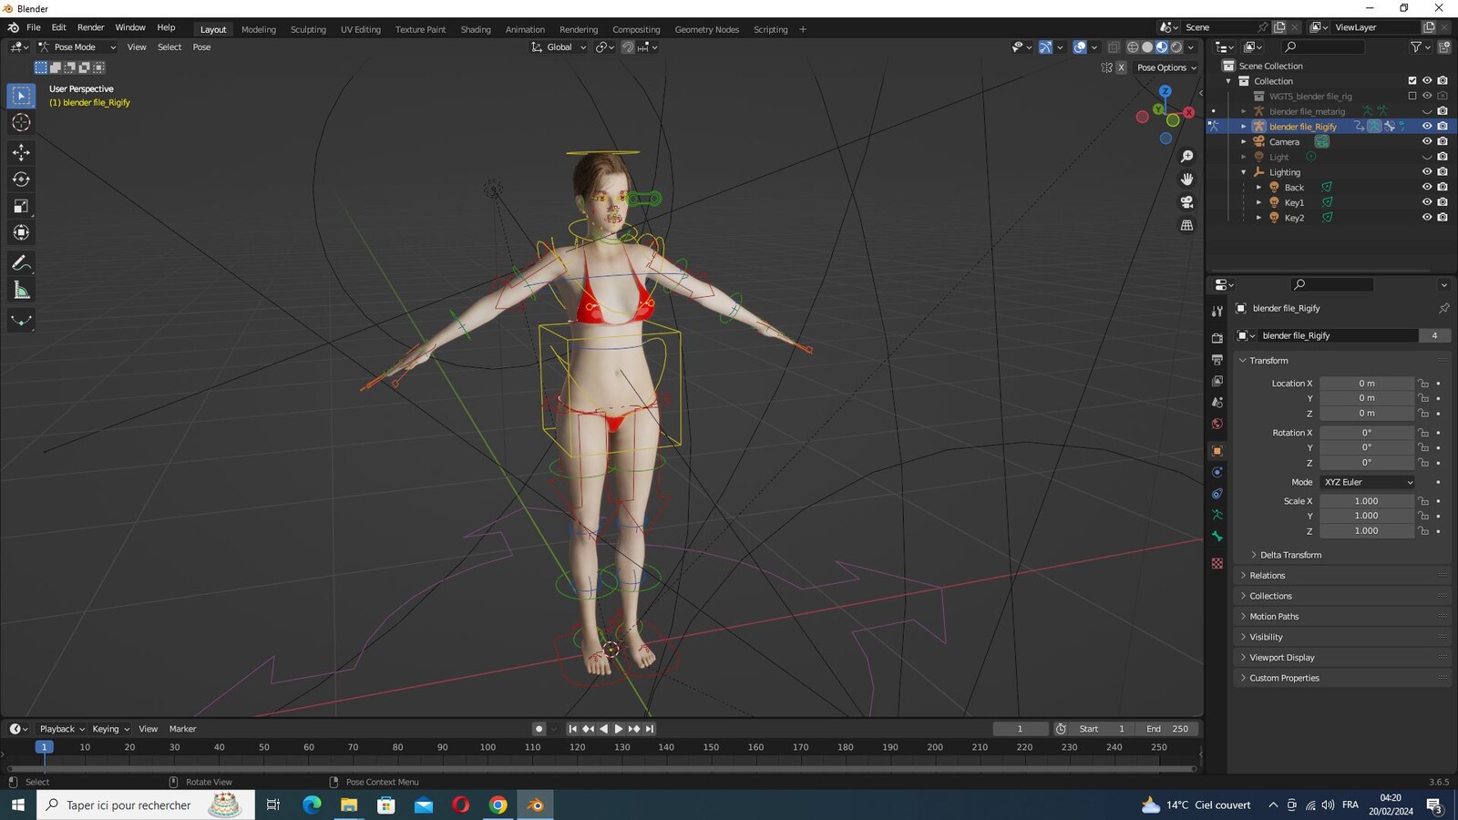
Task: Open the Pose Mode dropdown
Action: [x=77, y=47]
